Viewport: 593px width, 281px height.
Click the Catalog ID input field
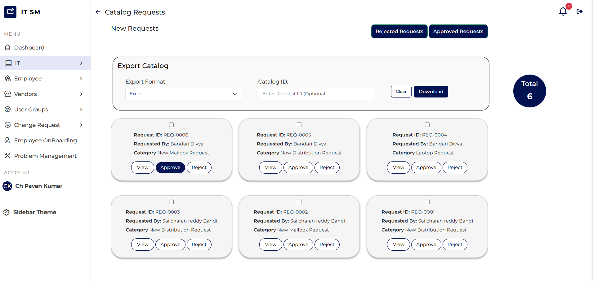[316, 94]
